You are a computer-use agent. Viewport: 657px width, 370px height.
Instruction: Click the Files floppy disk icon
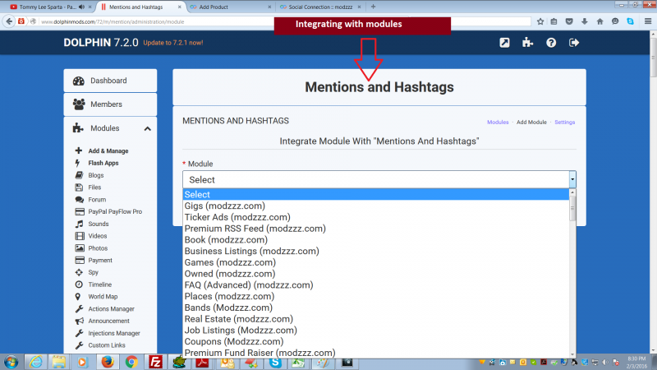point(79,187)
